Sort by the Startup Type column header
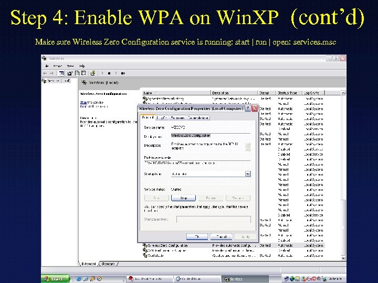 pyautogui.click(x=289, y=93)
